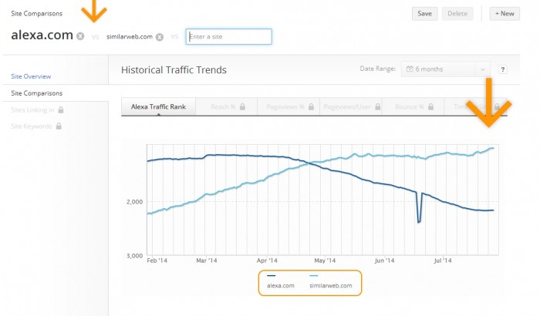Click the locked Site Keywords item
This screenshot has height=316, width=540.
35,126
